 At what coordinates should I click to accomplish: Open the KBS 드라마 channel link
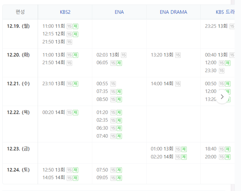click(225, 12)
